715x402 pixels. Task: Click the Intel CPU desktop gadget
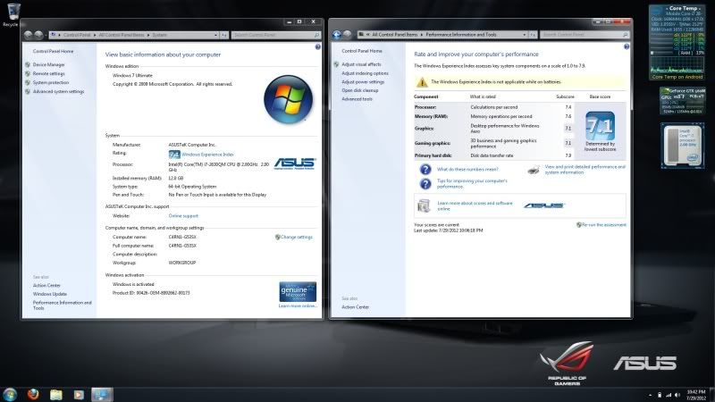pyautogui.click(x=683, y=146)
